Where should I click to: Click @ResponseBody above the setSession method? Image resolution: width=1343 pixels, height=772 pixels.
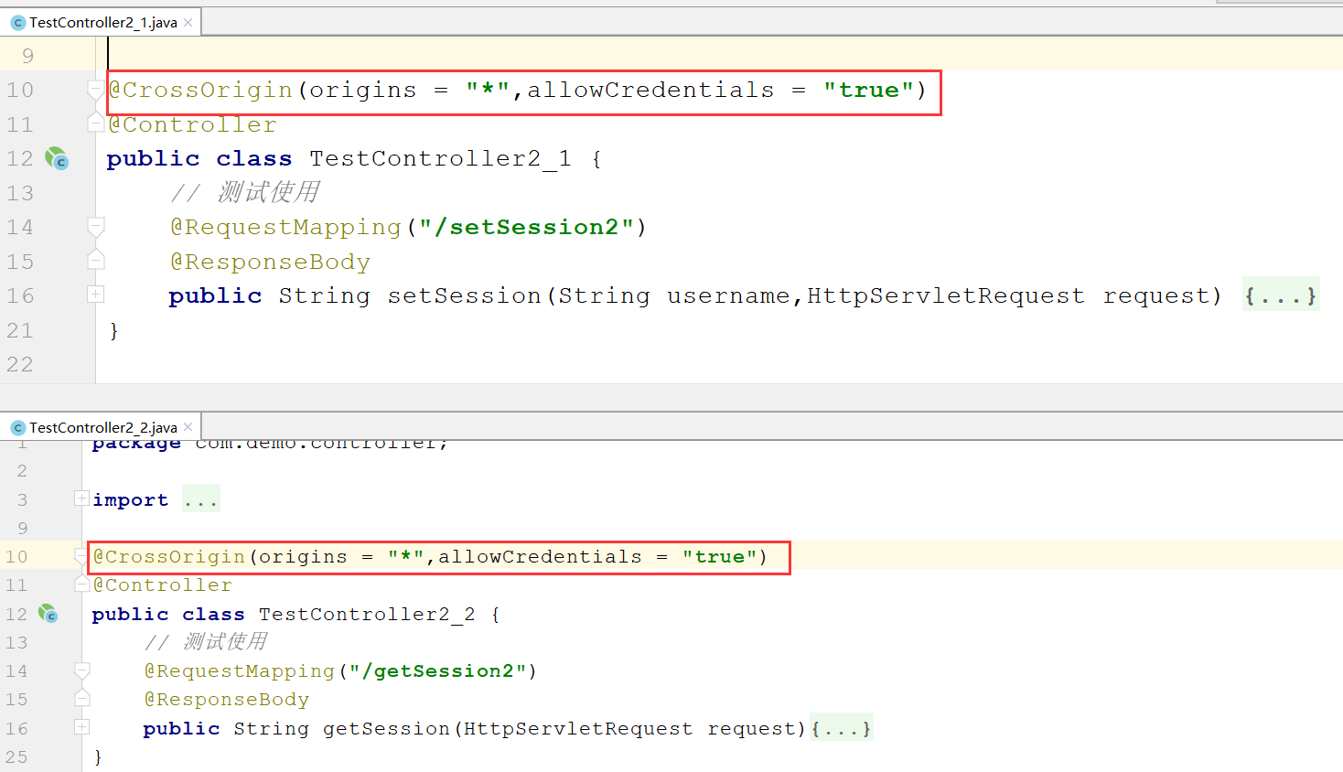point(270,262)
